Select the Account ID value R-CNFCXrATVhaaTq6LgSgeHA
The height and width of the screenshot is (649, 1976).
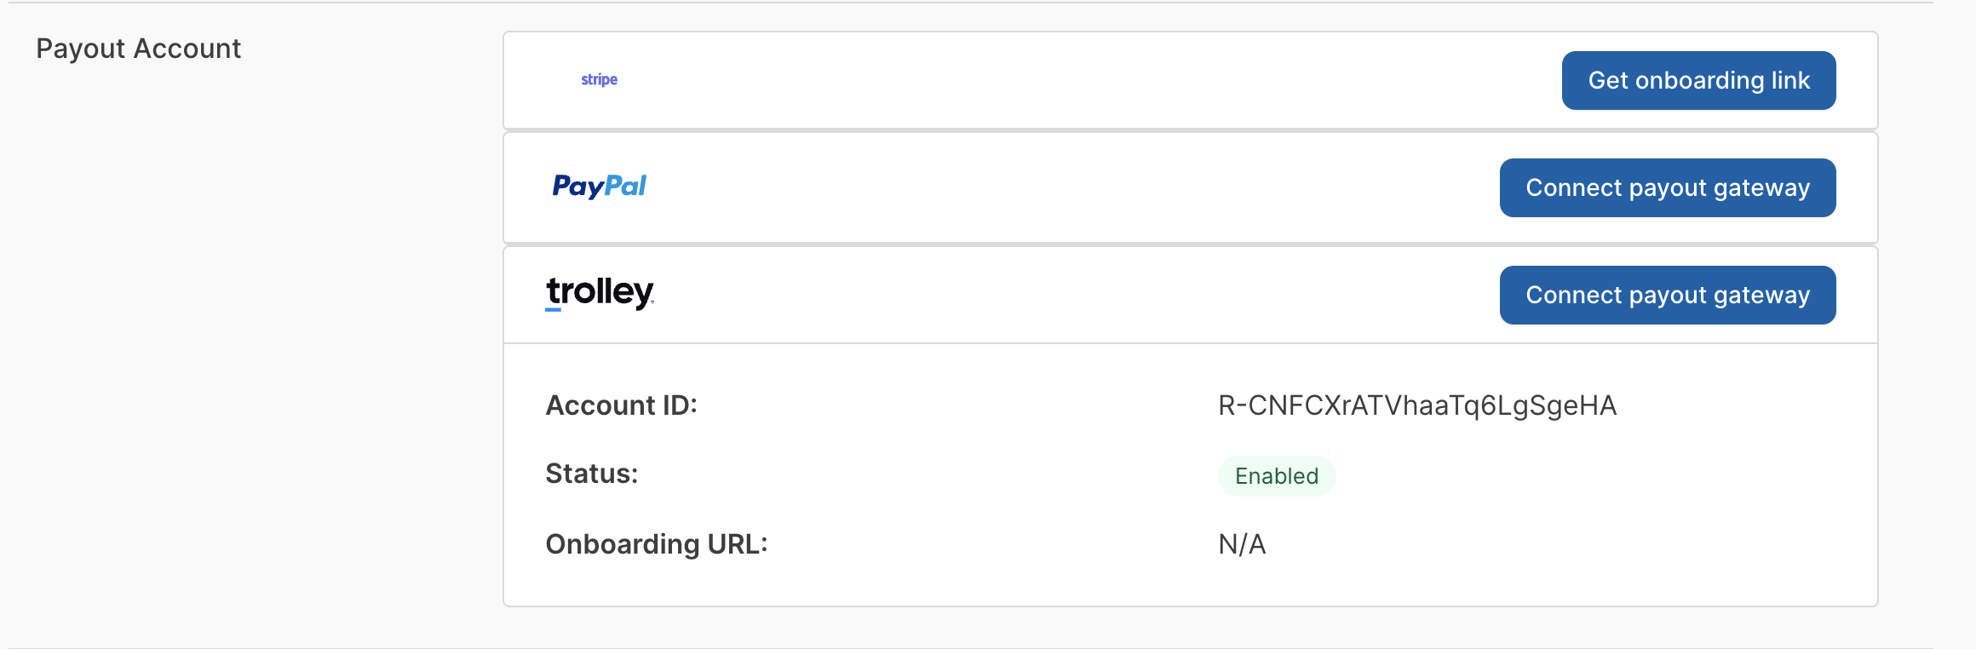(1416, 405)
